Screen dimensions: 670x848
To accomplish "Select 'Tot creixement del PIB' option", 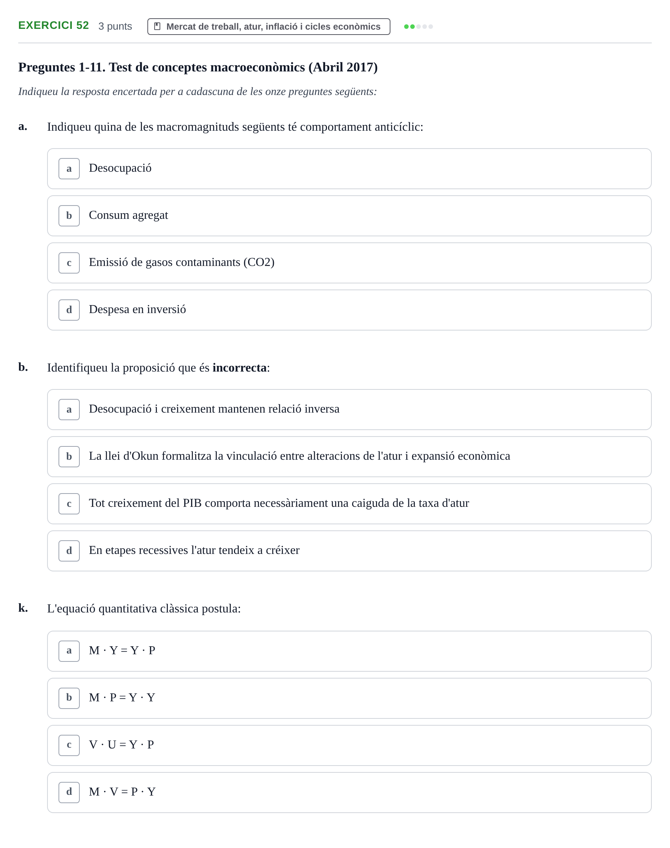I will click(x=349, y=504).
